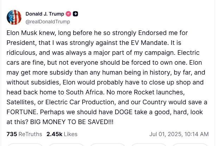Open Donald J. Trump's profile avatar

[14, 17]
